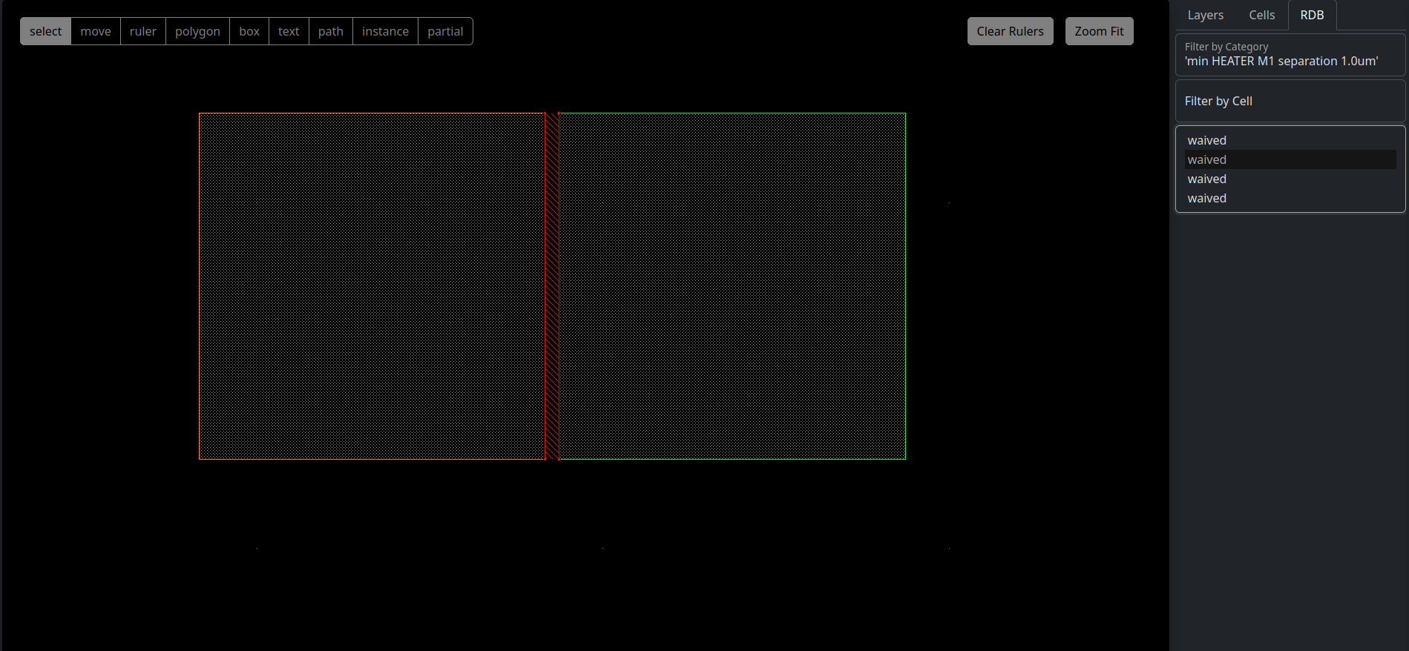Select the first waived violation entry

tap(1290, 140)
